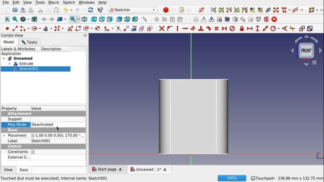Apply the Coincident constraint
Viewport: 324px width, 182px height.
click(162, 28)
